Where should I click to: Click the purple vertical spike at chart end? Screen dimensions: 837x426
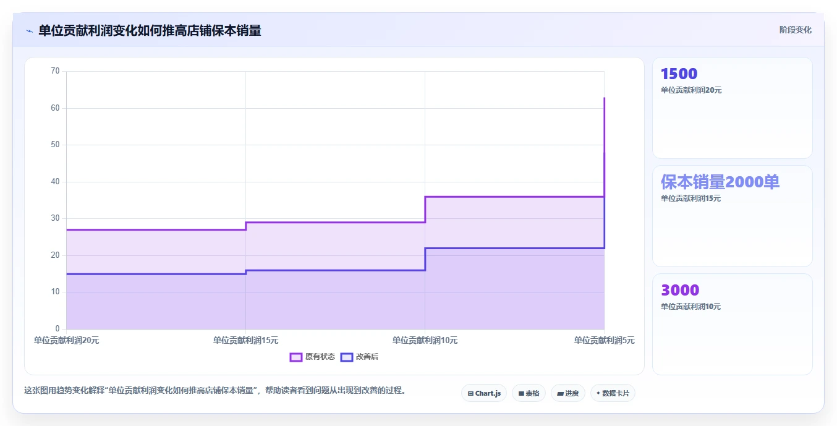point(604,147)
